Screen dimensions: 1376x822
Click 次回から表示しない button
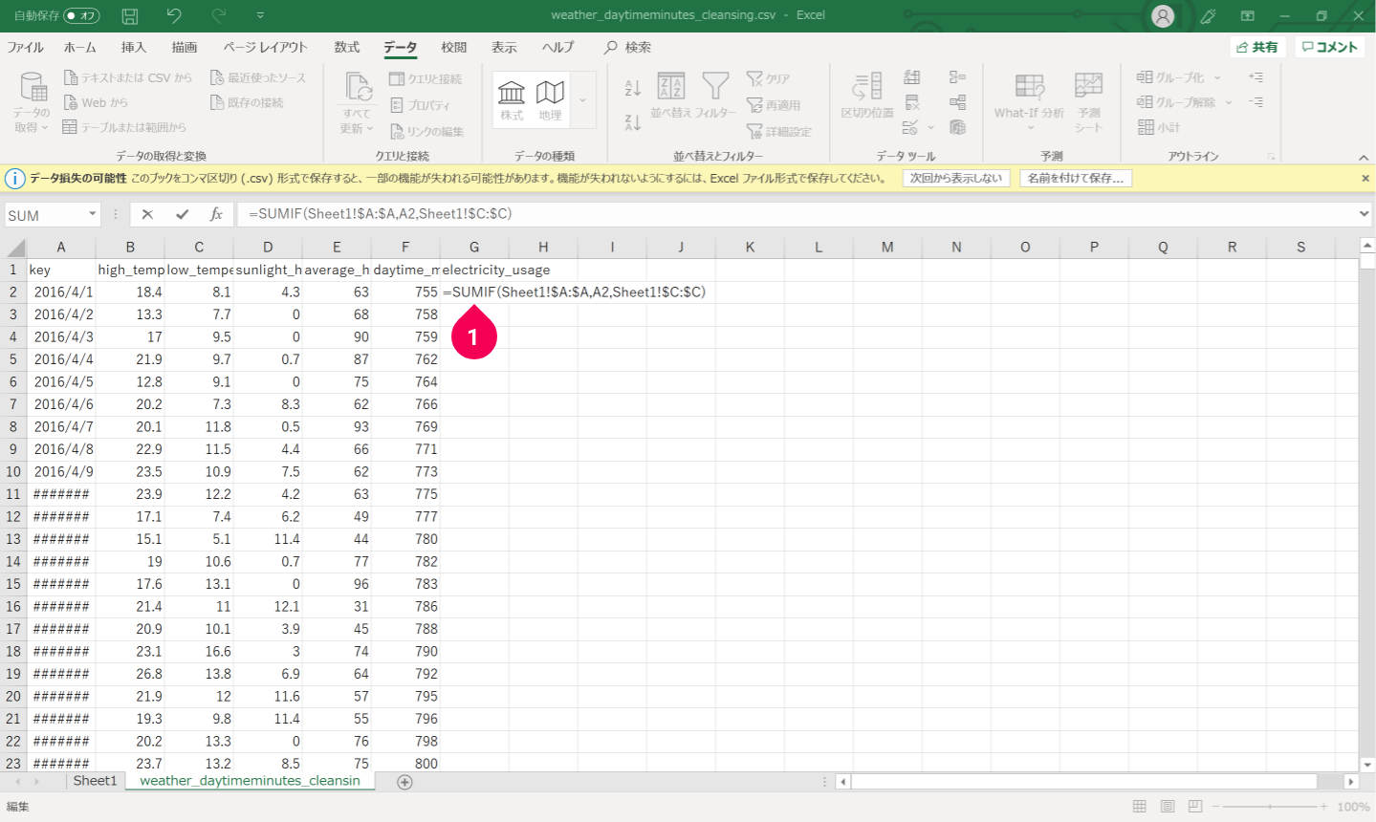(x=956, y=179)
